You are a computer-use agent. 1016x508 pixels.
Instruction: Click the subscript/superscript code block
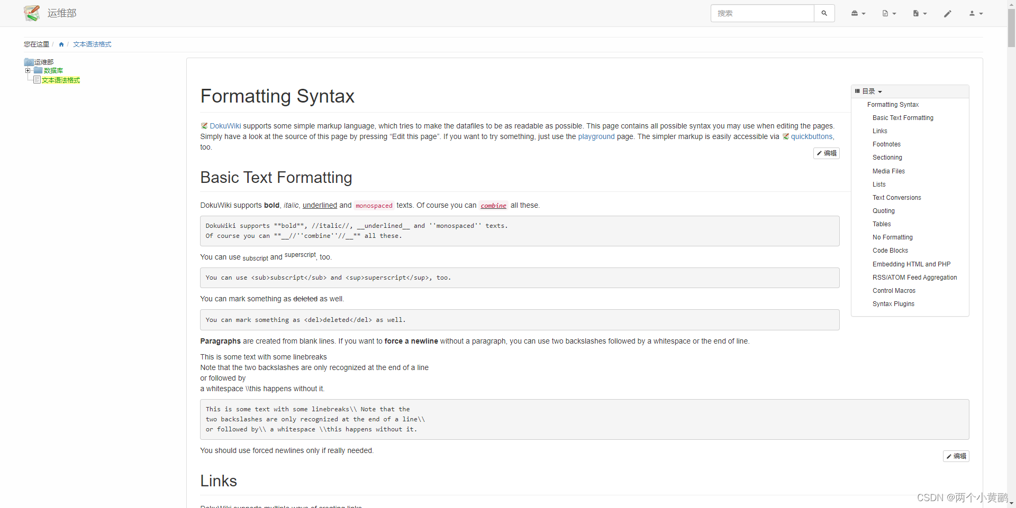point(520,278)
